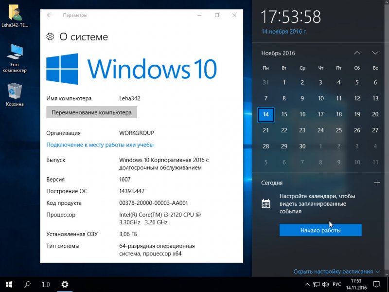The width and height of the screenshot is (389, 292).
Task: Click the WORKGROUP organization value
Action: click(x=137, y=133)
